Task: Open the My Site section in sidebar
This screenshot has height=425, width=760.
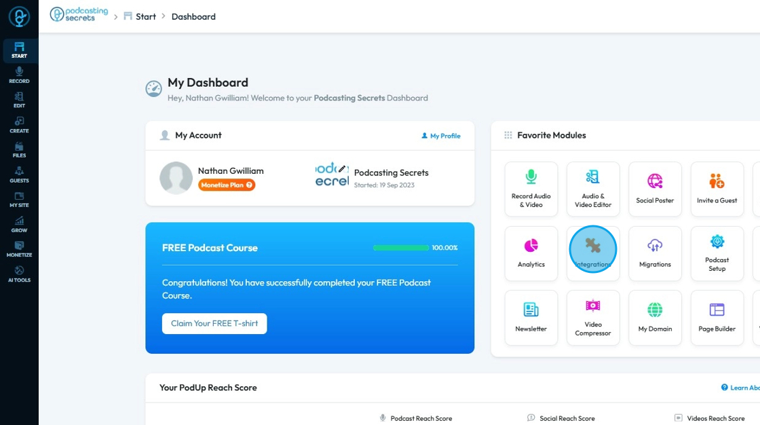Action: pyautogui.click(x=20, y=200)
